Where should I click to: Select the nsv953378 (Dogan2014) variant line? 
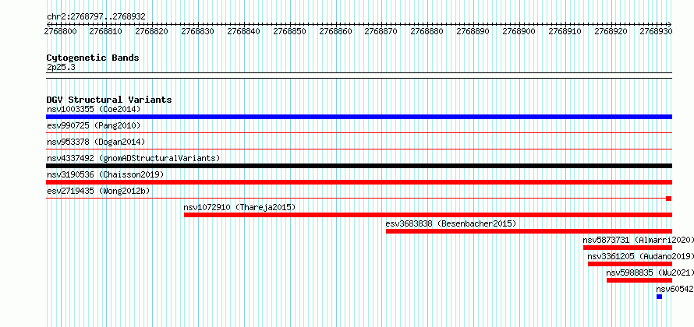359,149
